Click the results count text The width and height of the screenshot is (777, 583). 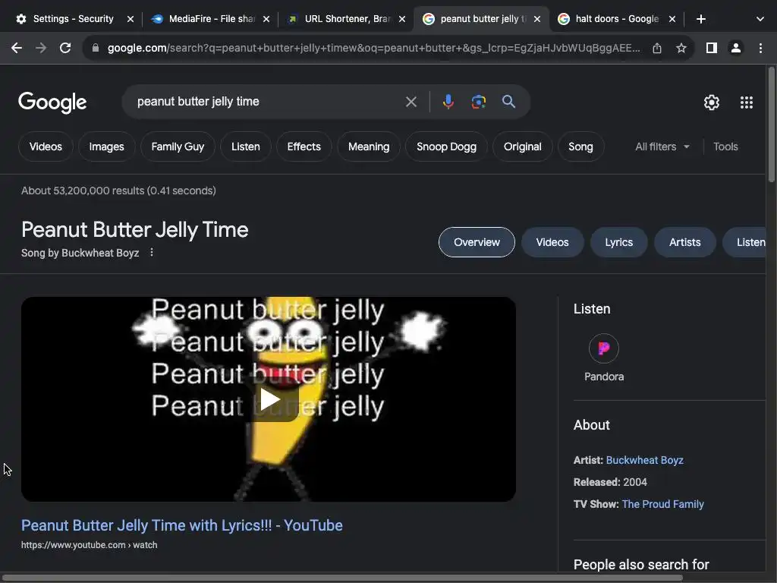pyautogui.click(x=118, y=191)
